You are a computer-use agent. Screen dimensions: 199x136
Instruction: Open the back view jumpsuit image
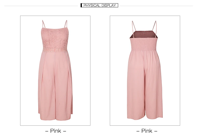(145, 71)
